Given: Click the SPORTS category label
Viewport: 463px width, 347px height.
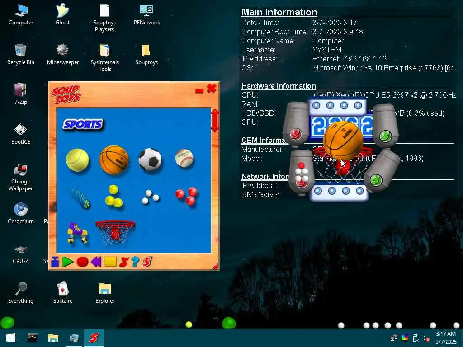Looking at the screenshot, I should [x=83, y=125].
